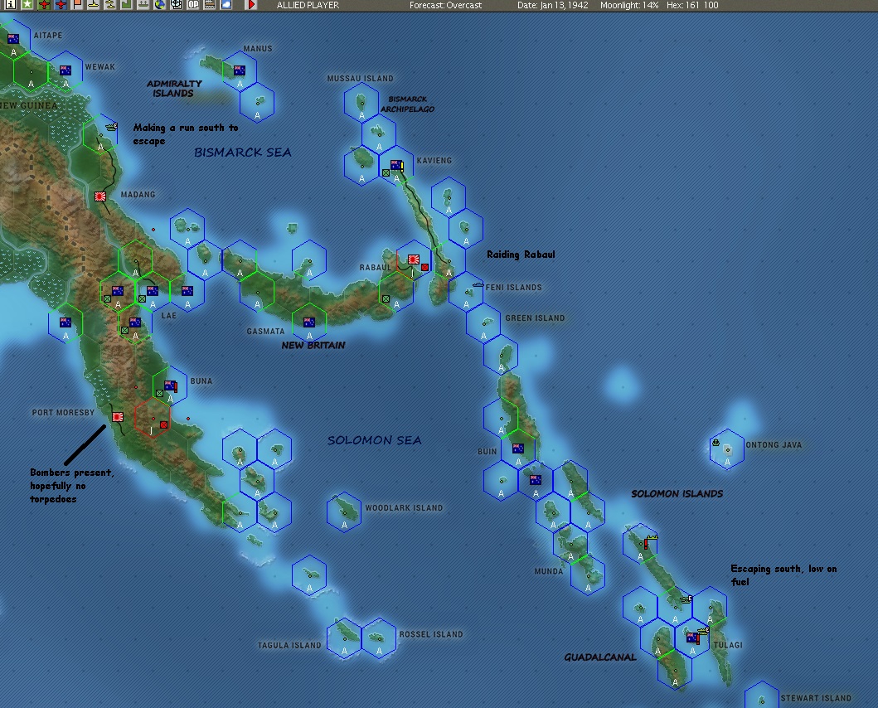Screen dimensions: 878x708
Task: Click the BISMARCK SEA label
Action: (x=242, y=153)
